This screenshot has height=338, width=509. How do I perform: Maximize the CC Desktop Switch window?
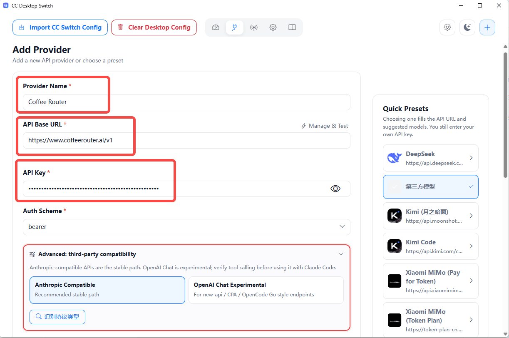pyautogui.click(x=480, y=6)
